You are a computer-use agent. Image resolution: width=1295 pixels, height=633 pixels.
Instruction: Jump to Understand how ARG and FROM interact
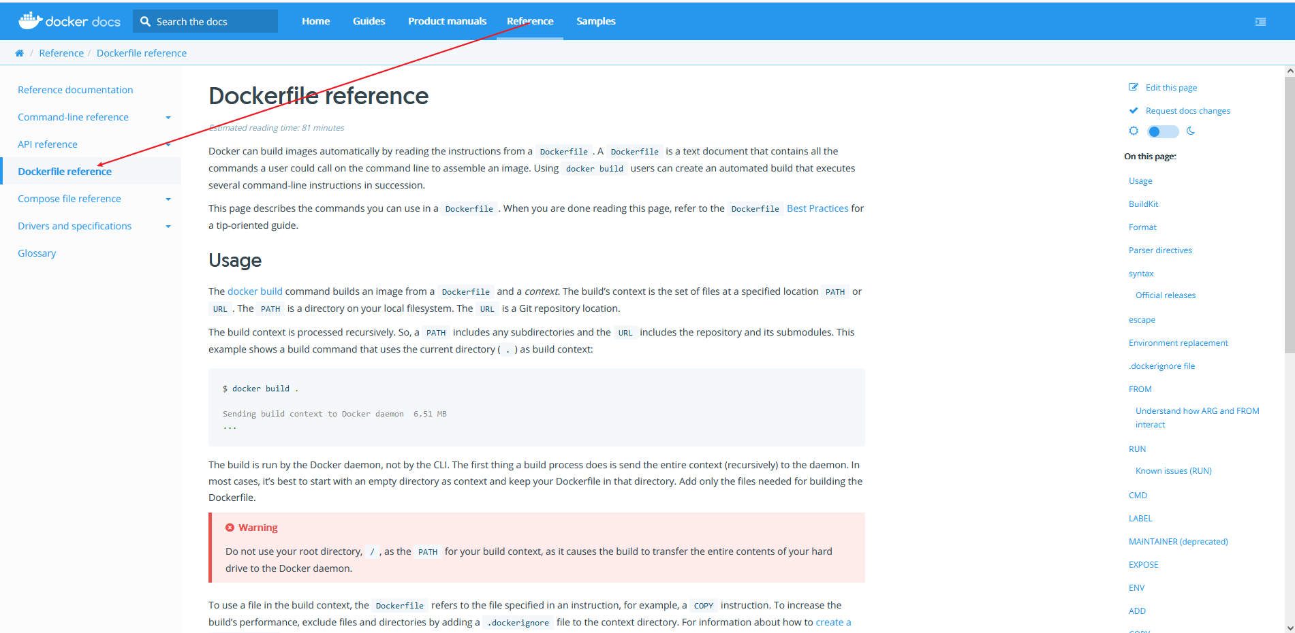(x=1197, y=418)
